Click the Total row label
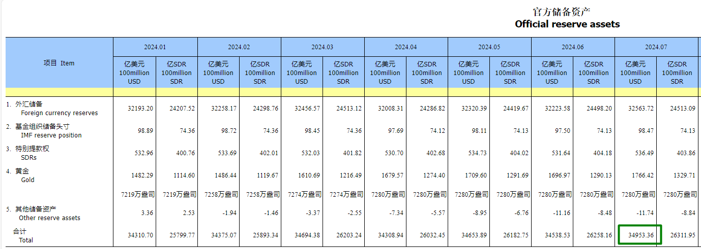The image size is (701, 249). pos(26,240)
